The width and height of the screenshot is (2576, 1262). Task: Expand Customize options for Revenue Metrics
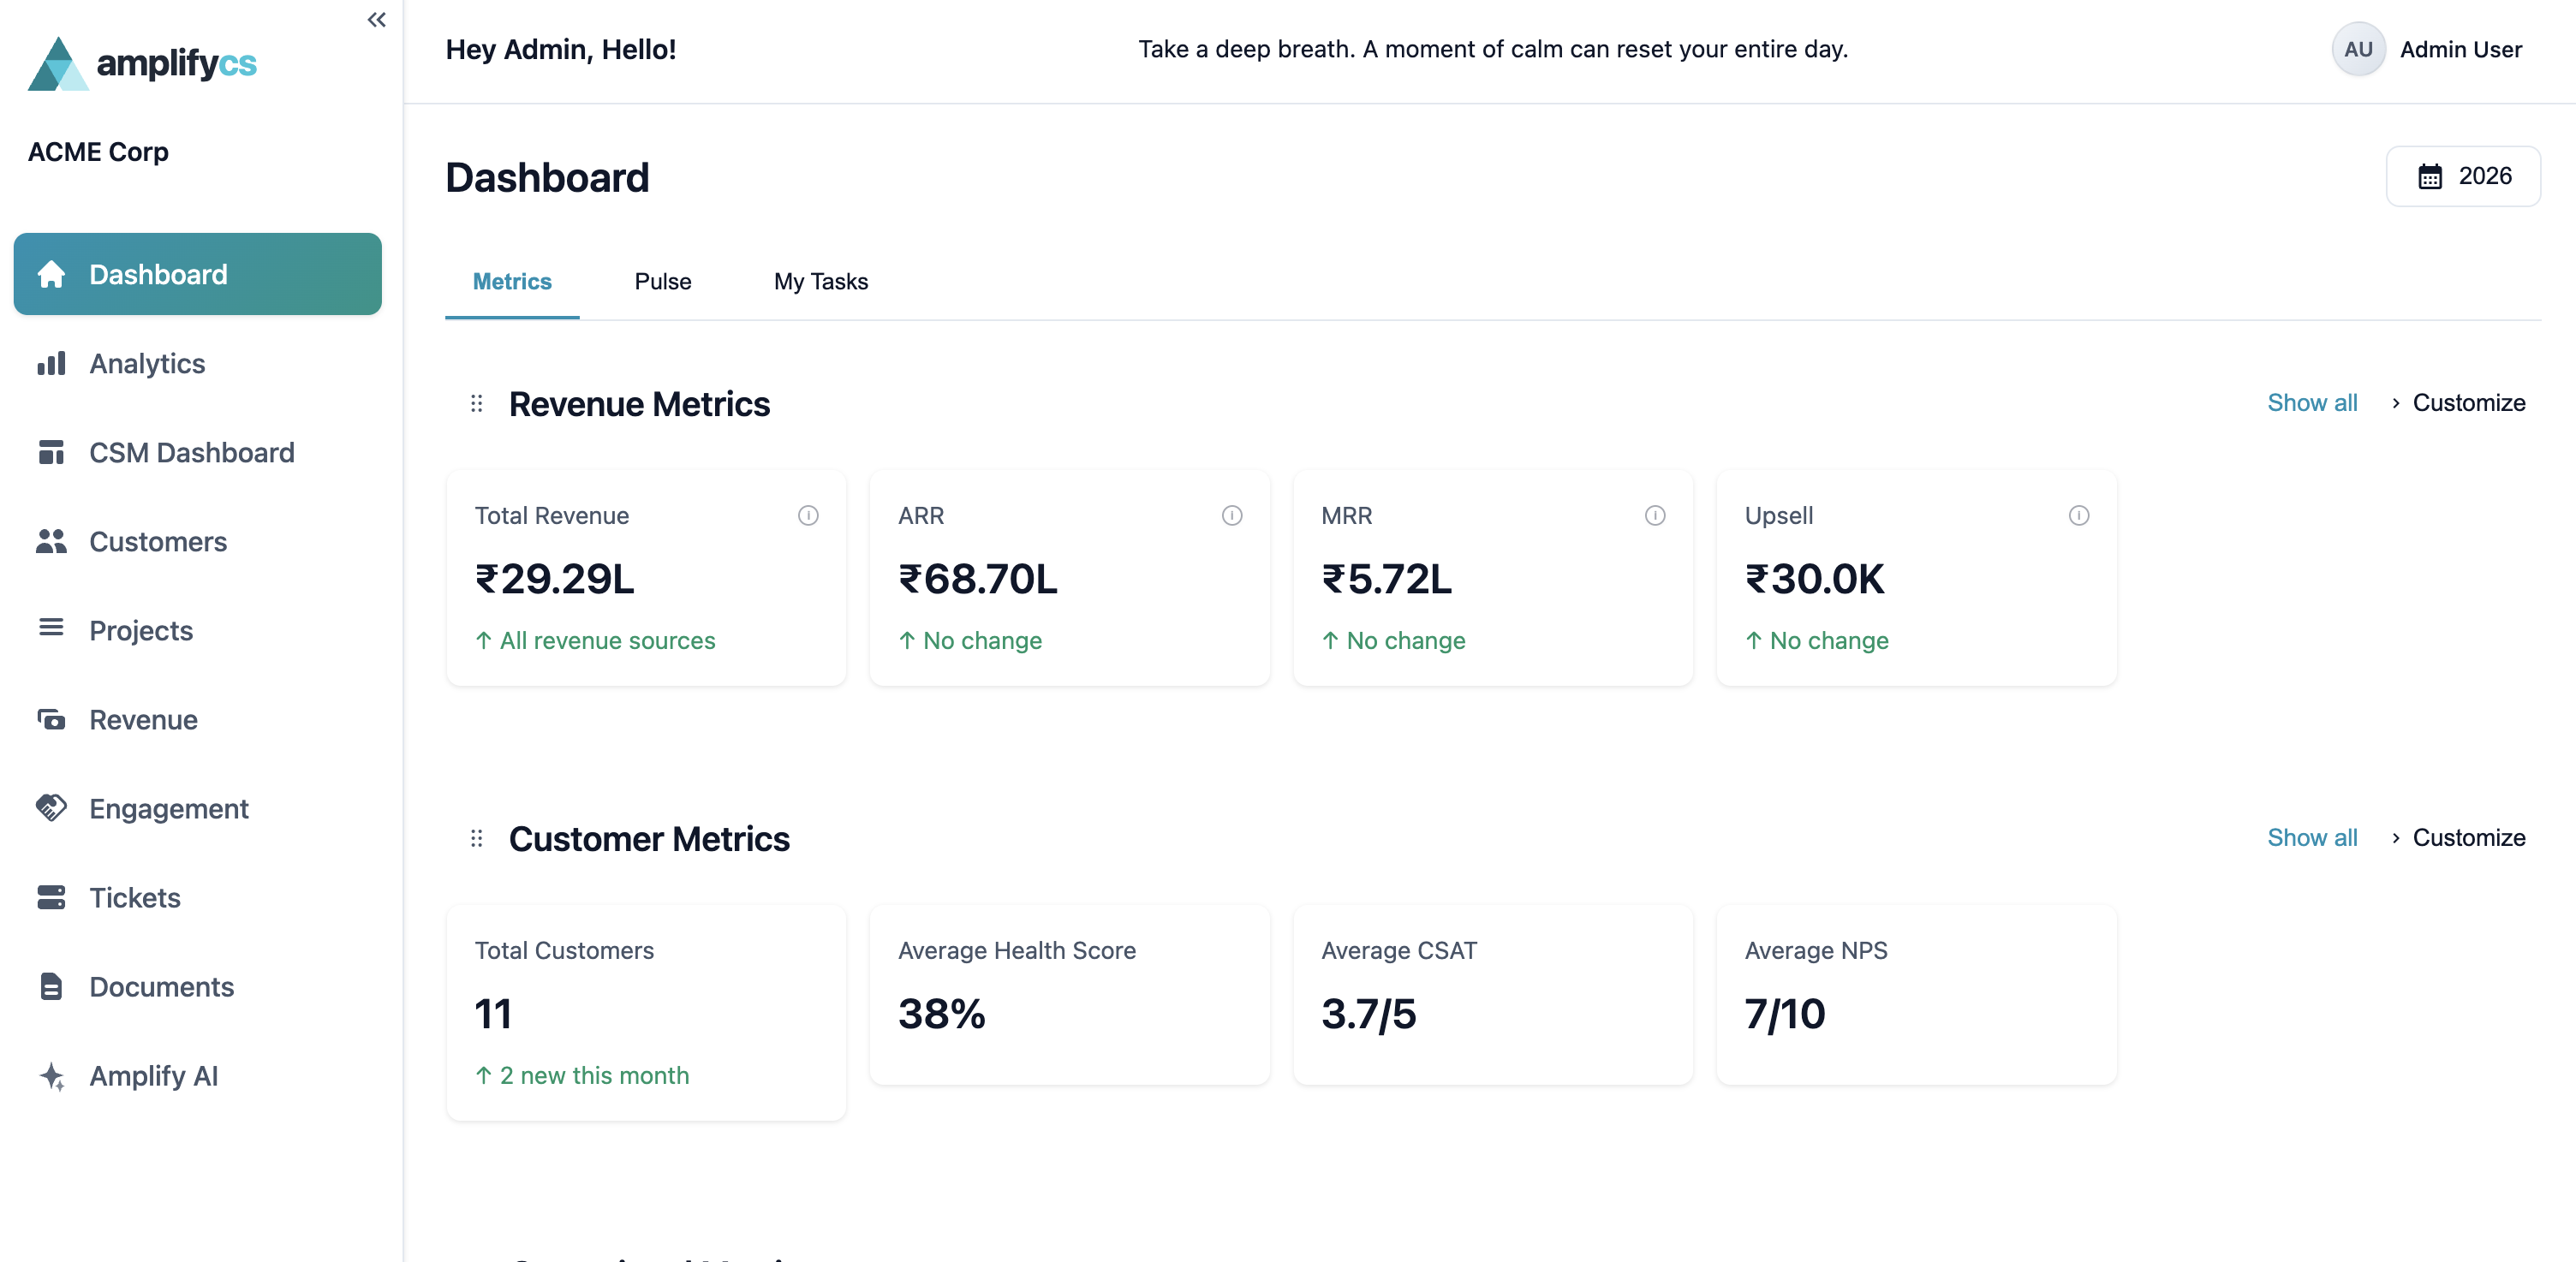(x=2468, y=402)
